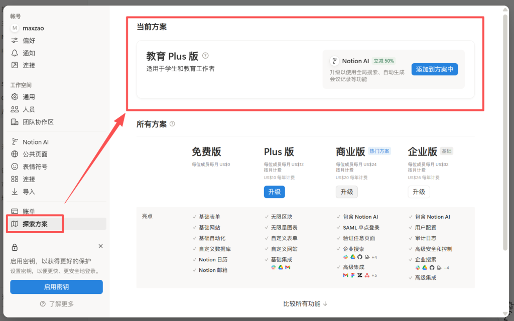
Task: Click the maxzao account avatar
Action: click(x=15, y=28)
